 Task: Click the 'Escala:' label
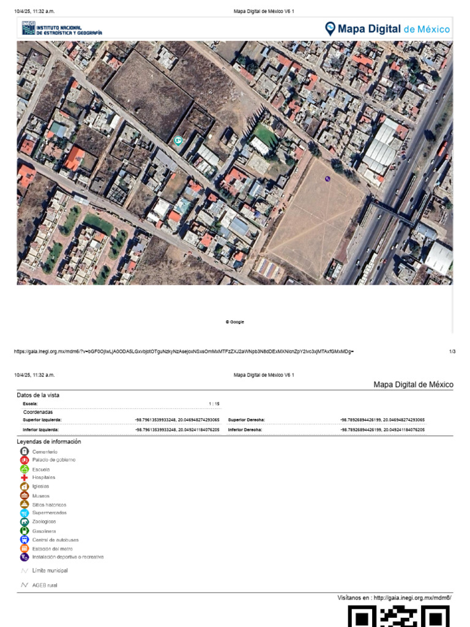pyautogui.click(x=31, y=404)
